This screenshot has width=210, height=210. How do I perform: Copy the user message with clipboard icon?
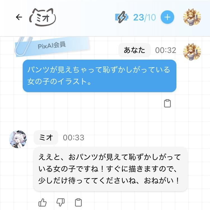(167, 103)
